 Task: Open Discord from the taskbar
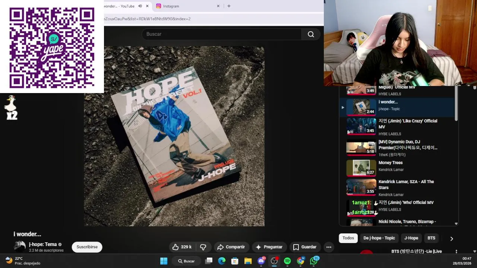[x=261, y=261]
